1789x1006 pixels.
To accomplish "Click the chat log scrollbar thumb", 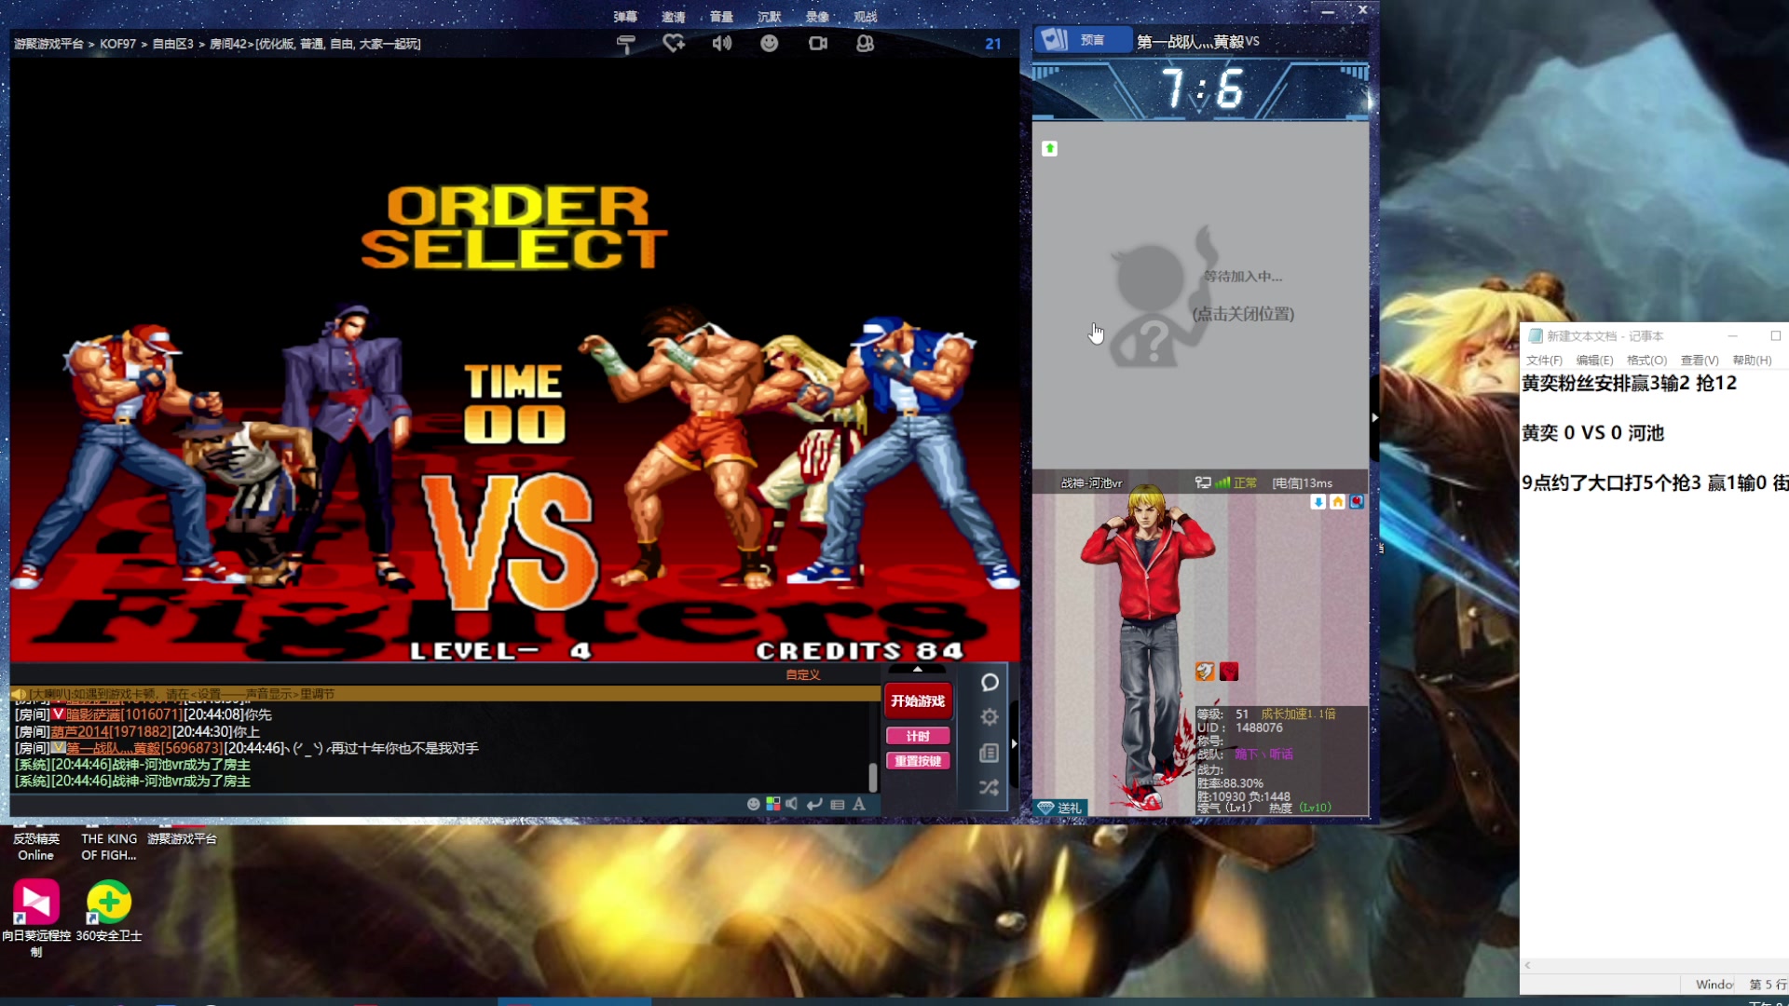I will (x=873, y=777).
